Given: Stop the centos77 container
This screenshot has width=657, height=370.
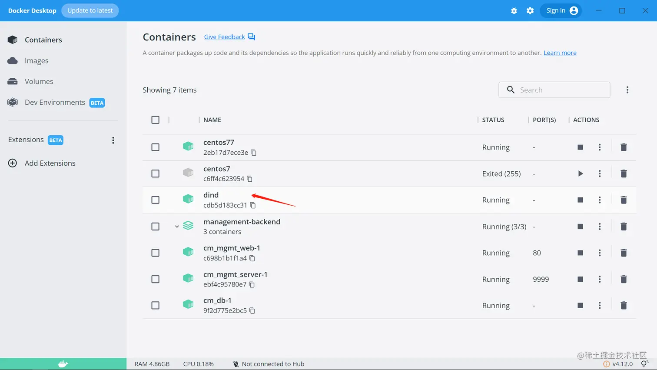Looking at the screenshot, I should coord(580,147).
